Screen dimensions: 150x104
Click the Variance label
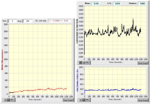[133, 3]
